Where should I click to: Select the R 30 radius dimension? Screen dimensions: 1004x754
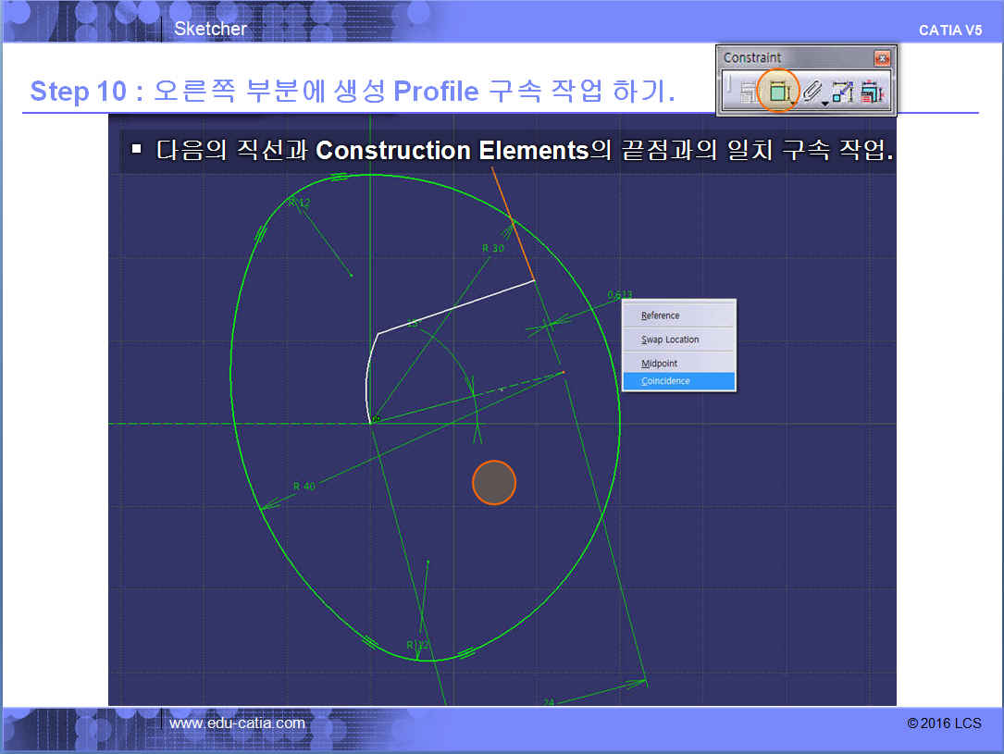coord(493,248)
